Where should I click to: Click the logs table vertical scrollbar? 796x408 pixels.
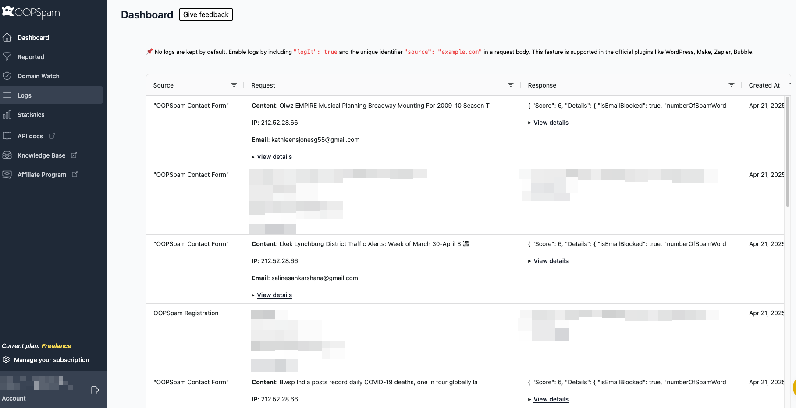[x=788, y=151]
